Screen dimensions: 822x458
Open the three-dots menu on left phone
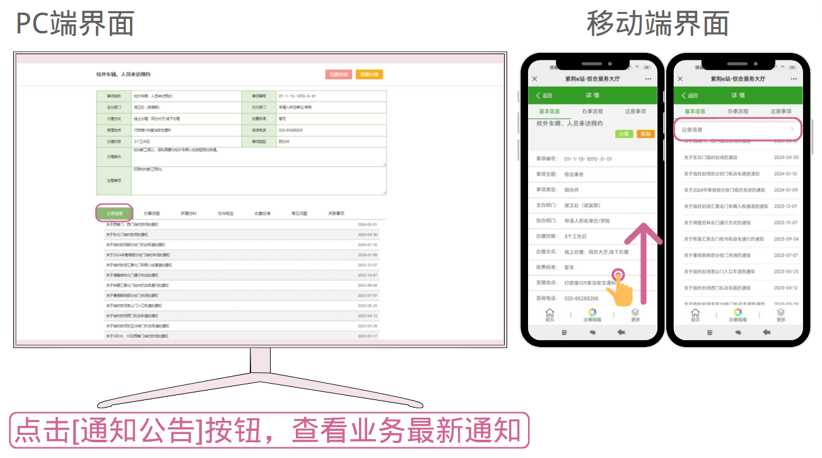click(648, 79)
